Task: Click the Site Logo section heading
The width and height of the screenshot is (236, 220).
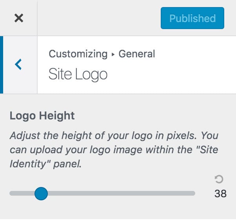Action: (78, 74)
